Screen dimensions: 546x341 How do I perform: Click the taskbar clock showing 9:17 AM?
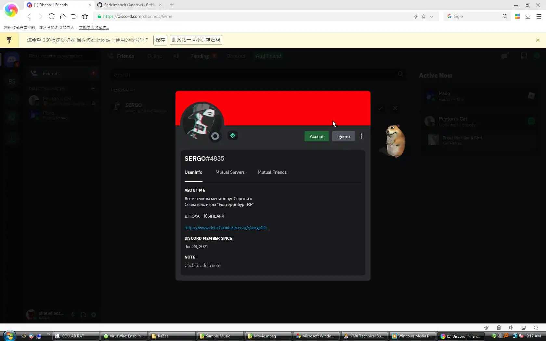pos(534,336)
